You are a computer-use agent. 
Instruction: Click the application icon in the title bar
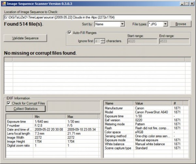tap(4, 4)
